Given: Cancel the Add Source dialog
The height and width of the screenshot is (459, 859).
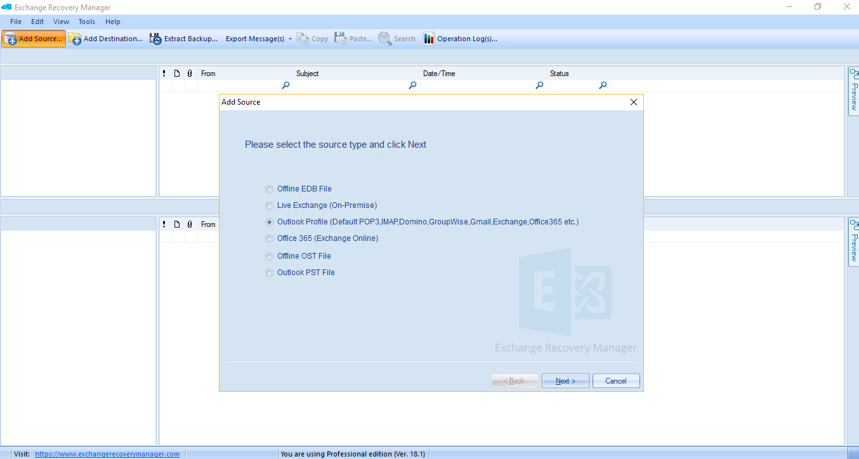Looking at the screenshot, I should click(616, 381).
